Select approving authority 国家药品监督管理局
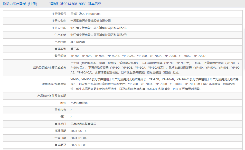The image size is (245, 150). 83,124
